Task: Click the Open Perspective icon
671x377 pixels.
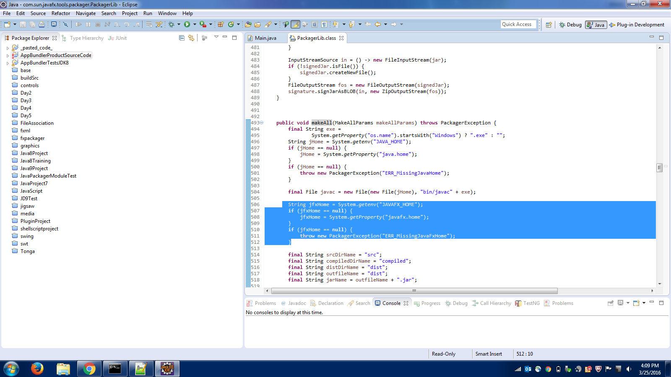Action: click(549, 25)
